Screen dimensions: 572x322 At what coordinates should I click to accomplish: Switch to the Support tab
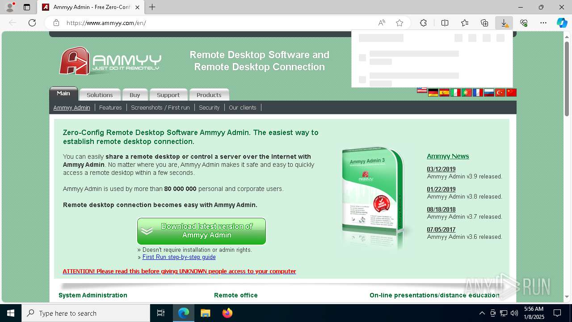168,95
